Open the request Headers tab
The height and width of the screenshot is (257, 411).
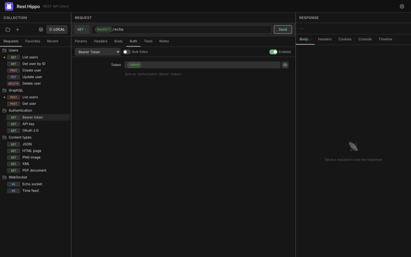pos(100,41)
